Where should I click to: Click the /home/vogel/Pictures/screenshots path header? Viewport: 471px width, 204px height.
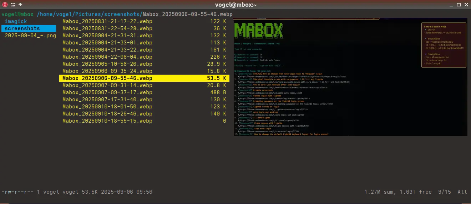[89, 14]
